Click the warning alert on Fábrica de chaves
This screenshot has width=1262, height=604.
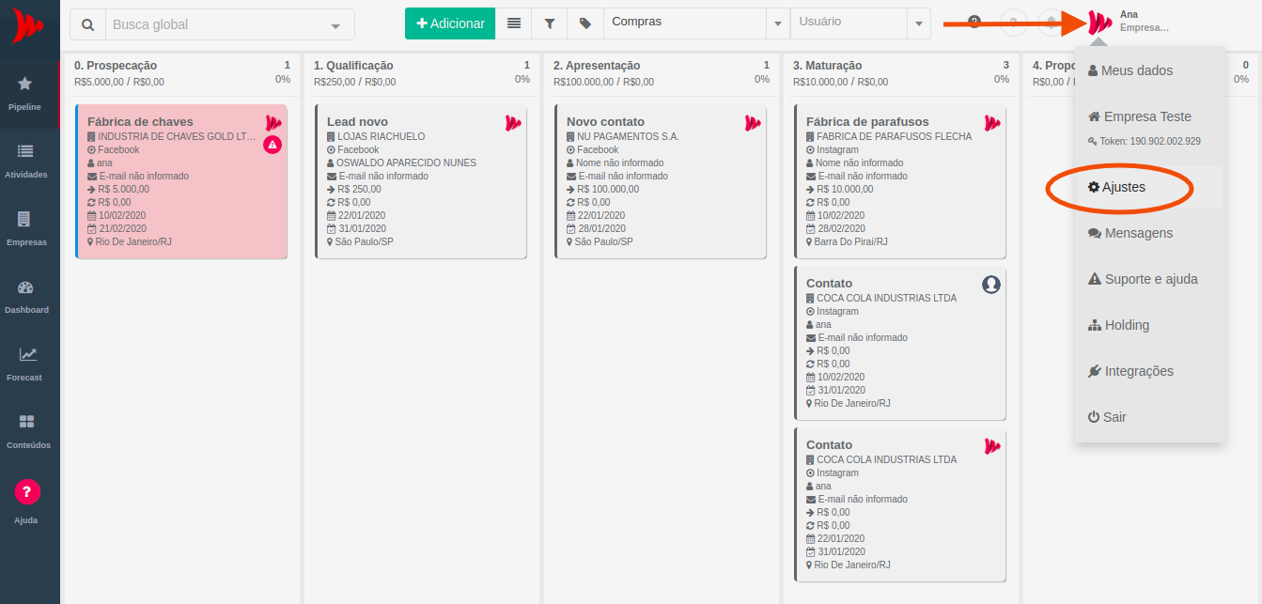pos(273,144)
